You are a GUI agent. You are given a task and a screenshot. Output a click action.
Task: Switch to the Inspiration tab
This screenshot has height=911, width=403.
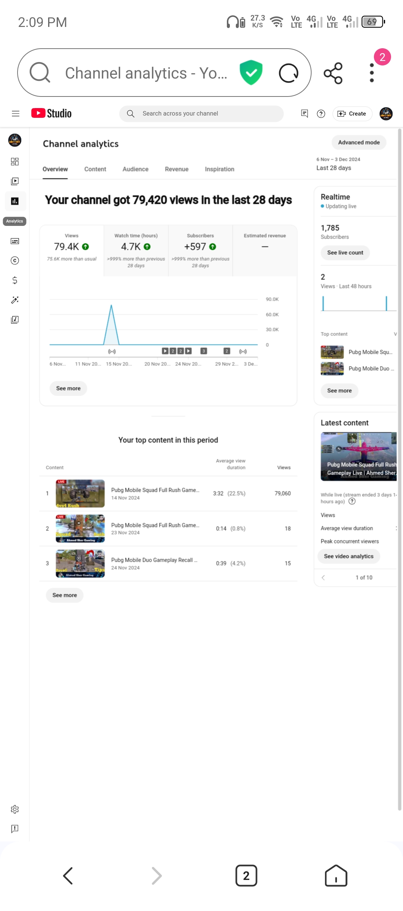point(219,169)
